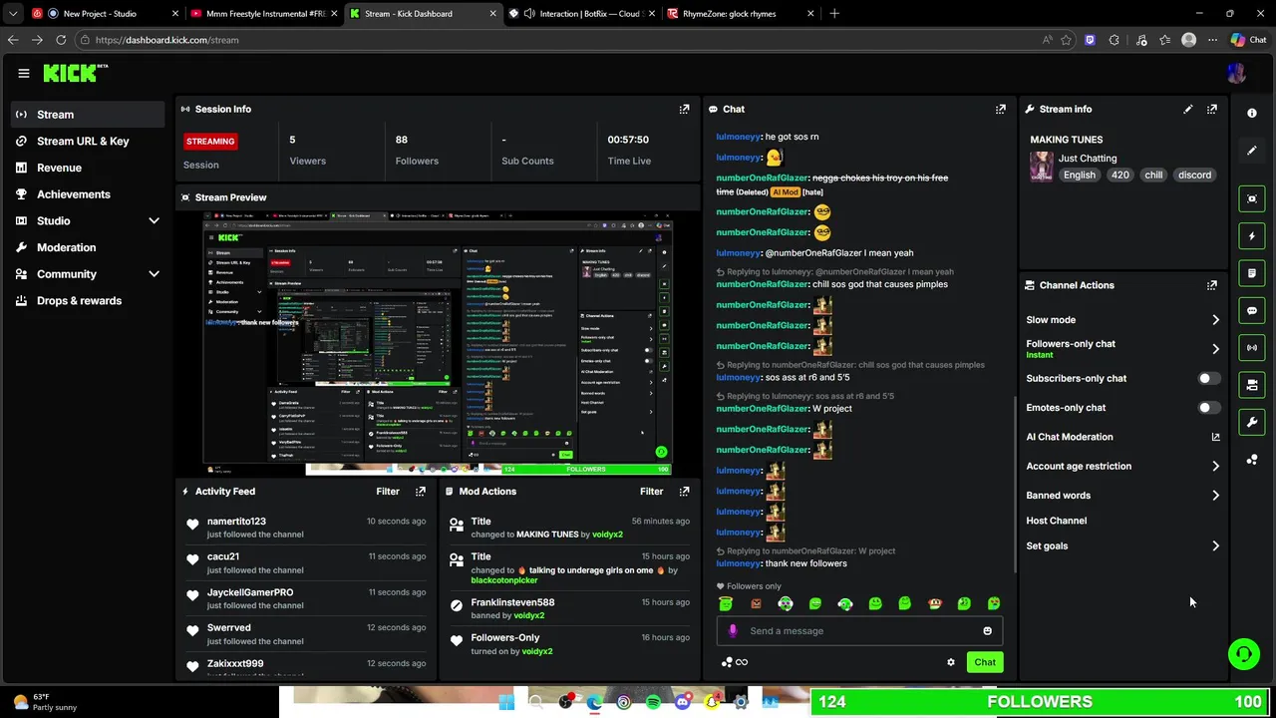1276x718 pixels.
Task: Open AI Chat Moderation external link icon
Action: [x=1215, y=437]
